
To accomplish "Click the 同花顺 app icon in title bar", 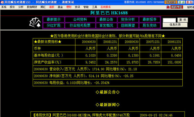I will [x=2, y=2].
